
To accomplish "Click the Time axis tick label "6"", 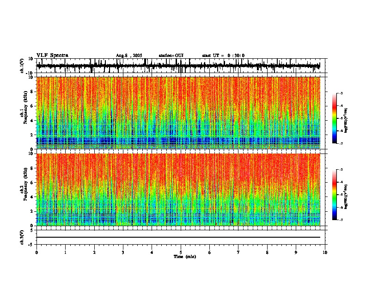I will (210, 252).
